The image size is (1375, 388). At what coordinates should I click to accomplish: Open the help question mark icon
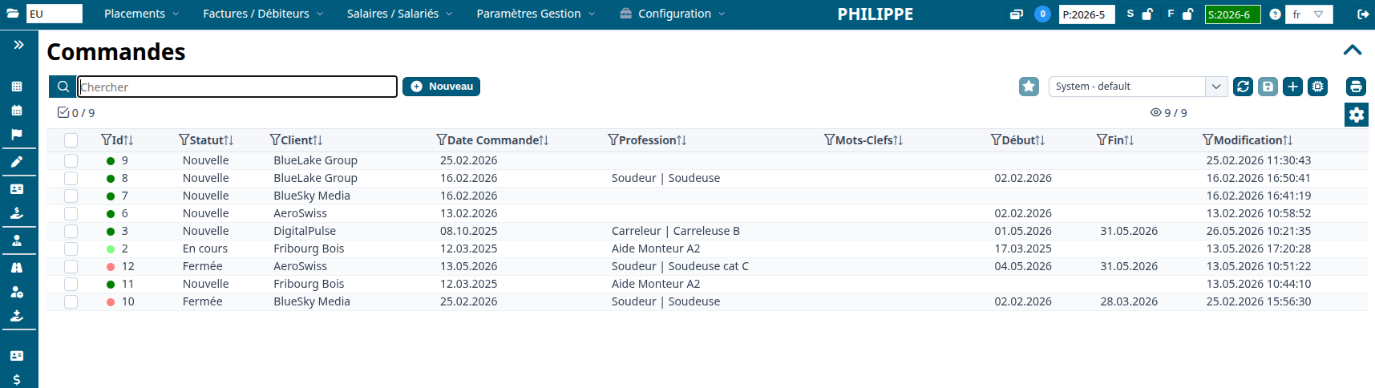[x=1275, y=14]
